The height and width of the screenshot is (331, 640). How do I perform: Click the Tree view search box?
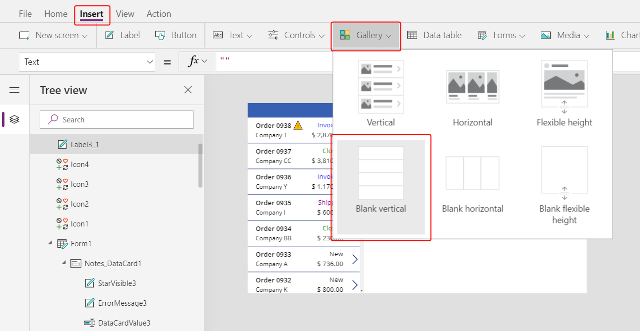pos(116,119)
